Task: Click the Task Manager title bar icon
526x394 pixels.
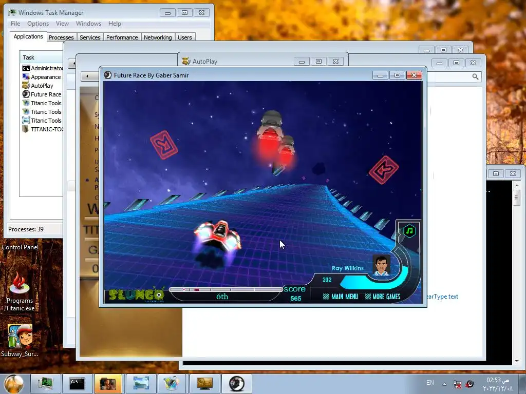Action: coord(13,12)
